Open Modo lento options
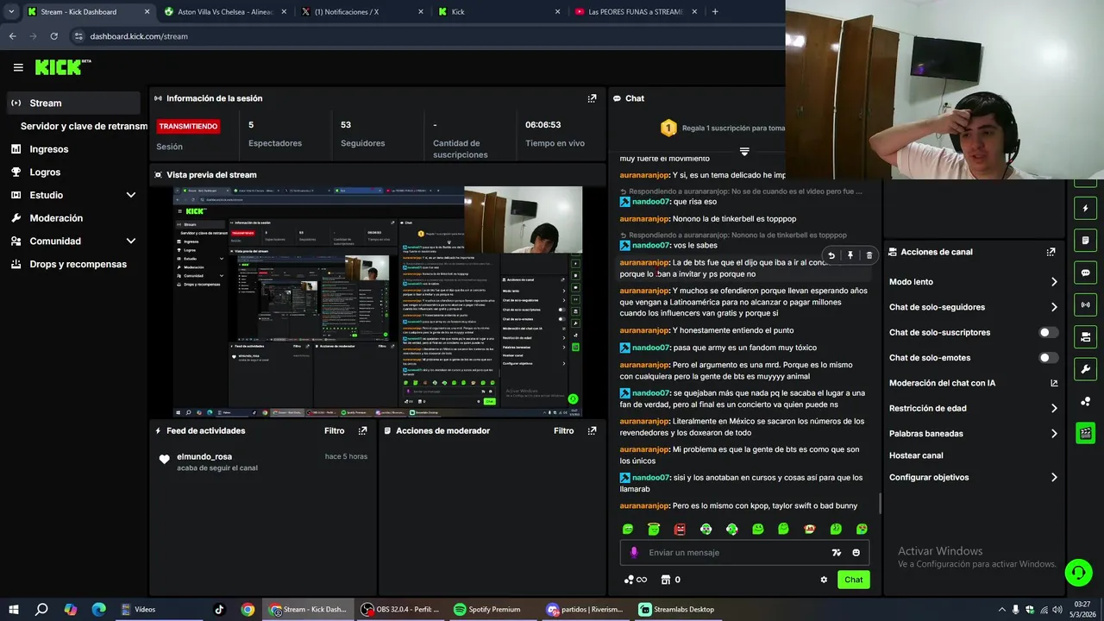The width and height of the screenshot is (1104, 621). (x=974, y=282)
